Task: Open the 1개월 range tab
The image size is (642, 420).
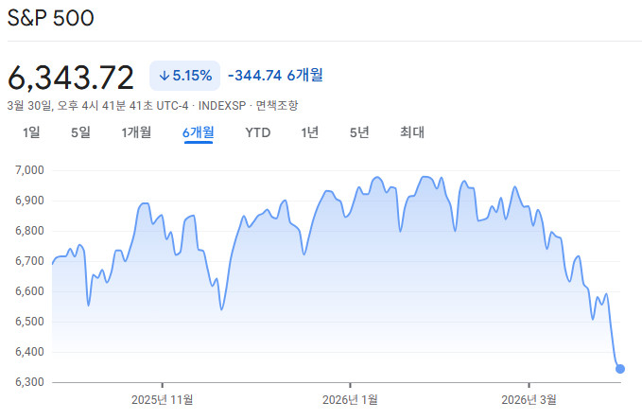Action: 136,132
